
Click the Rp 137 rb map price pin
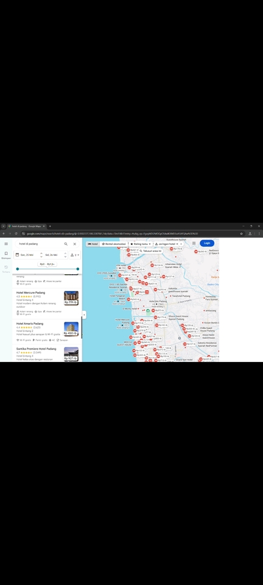(168, 277)
